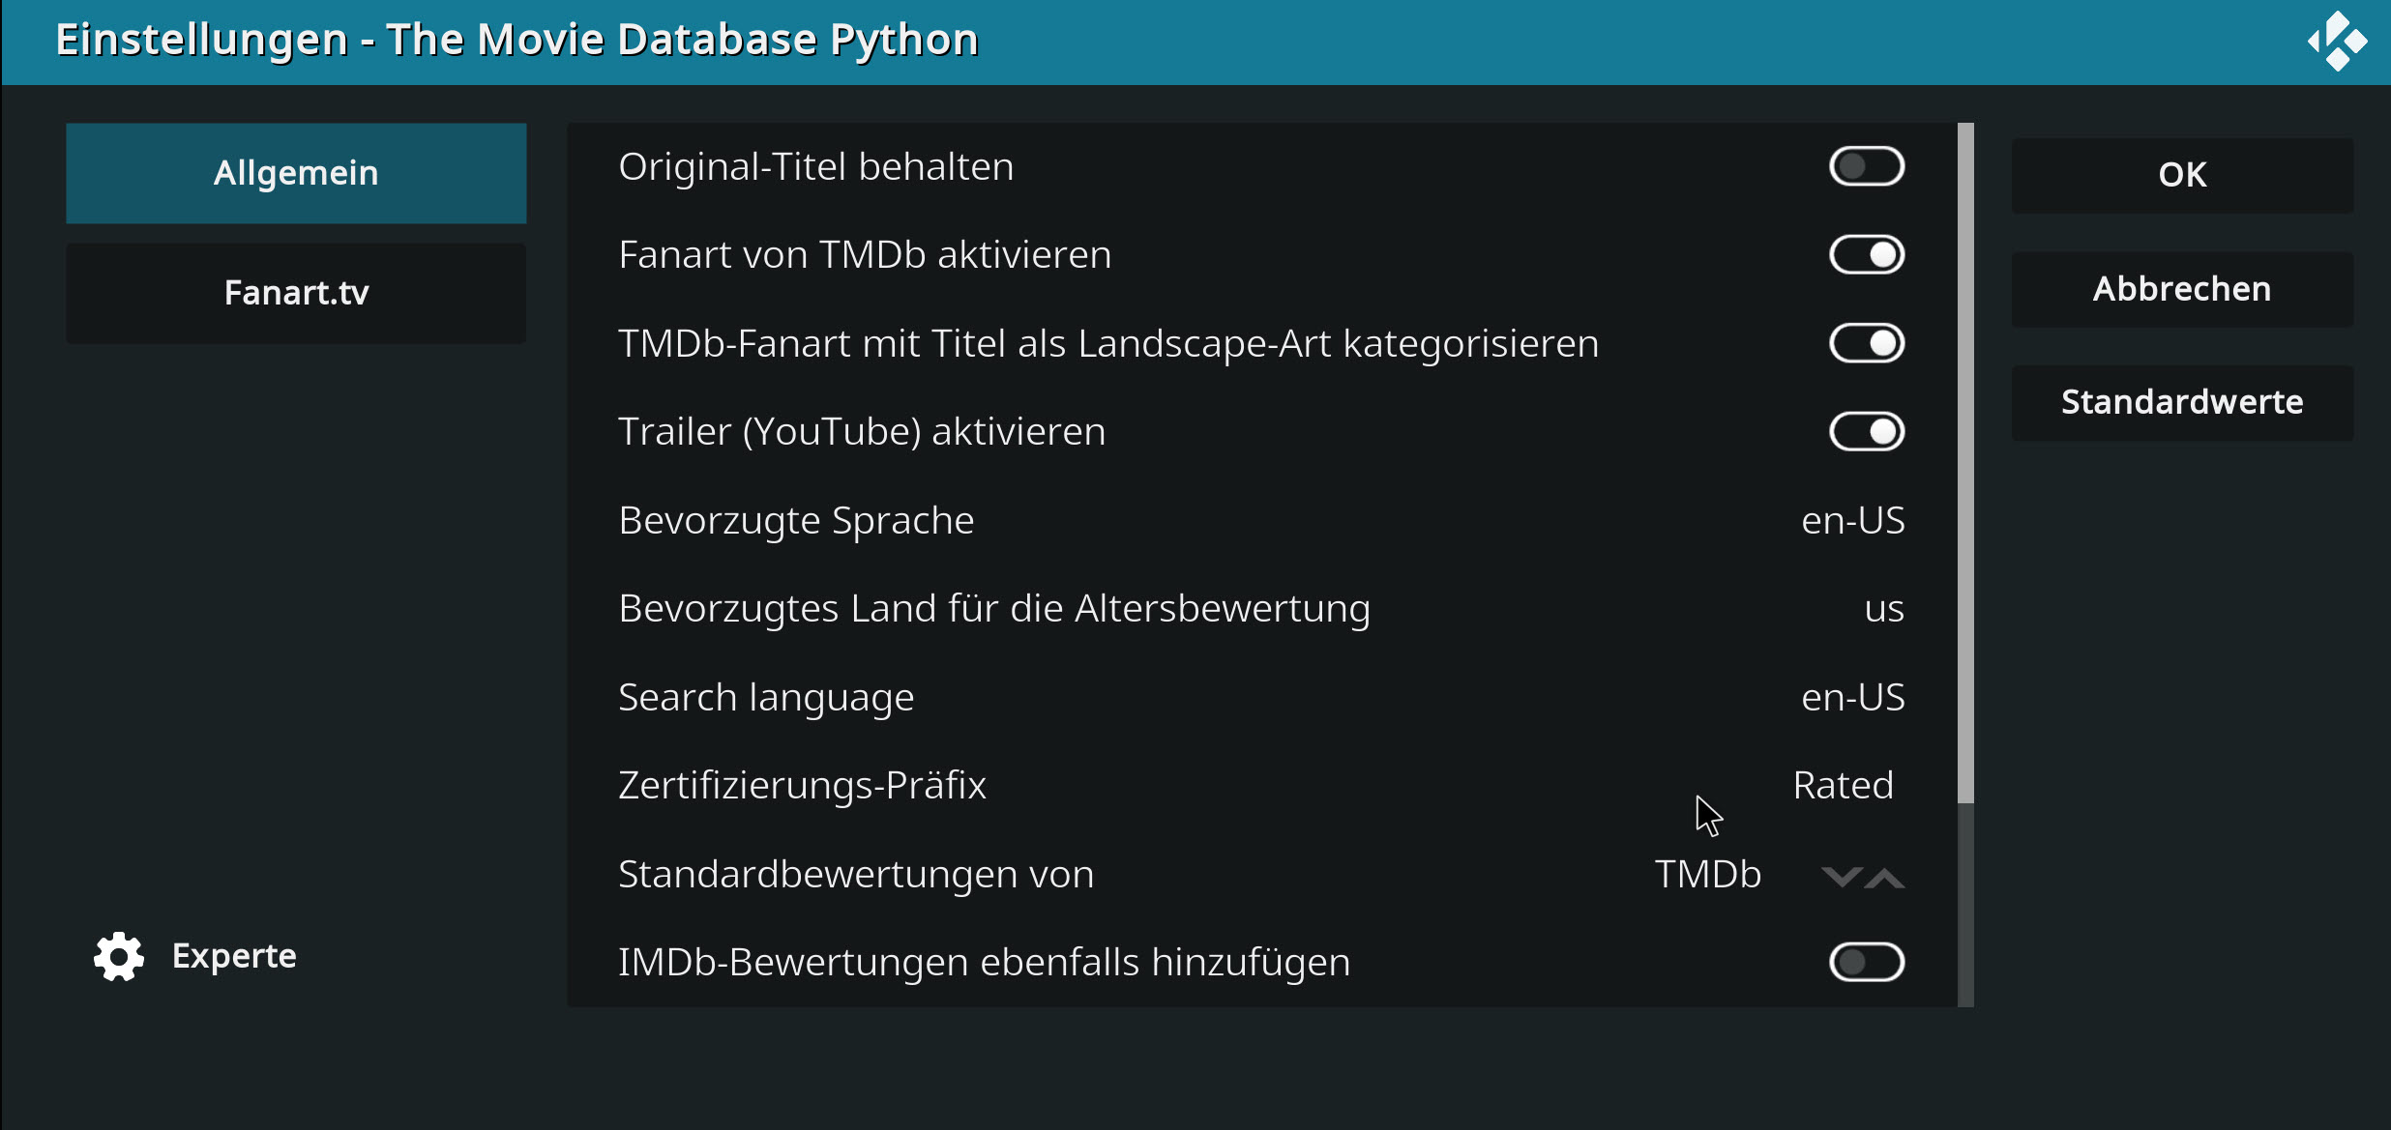
Task: Change Bevorzugtes Land für die Altersbewertung value
Action: click(x=1261, y=609)
